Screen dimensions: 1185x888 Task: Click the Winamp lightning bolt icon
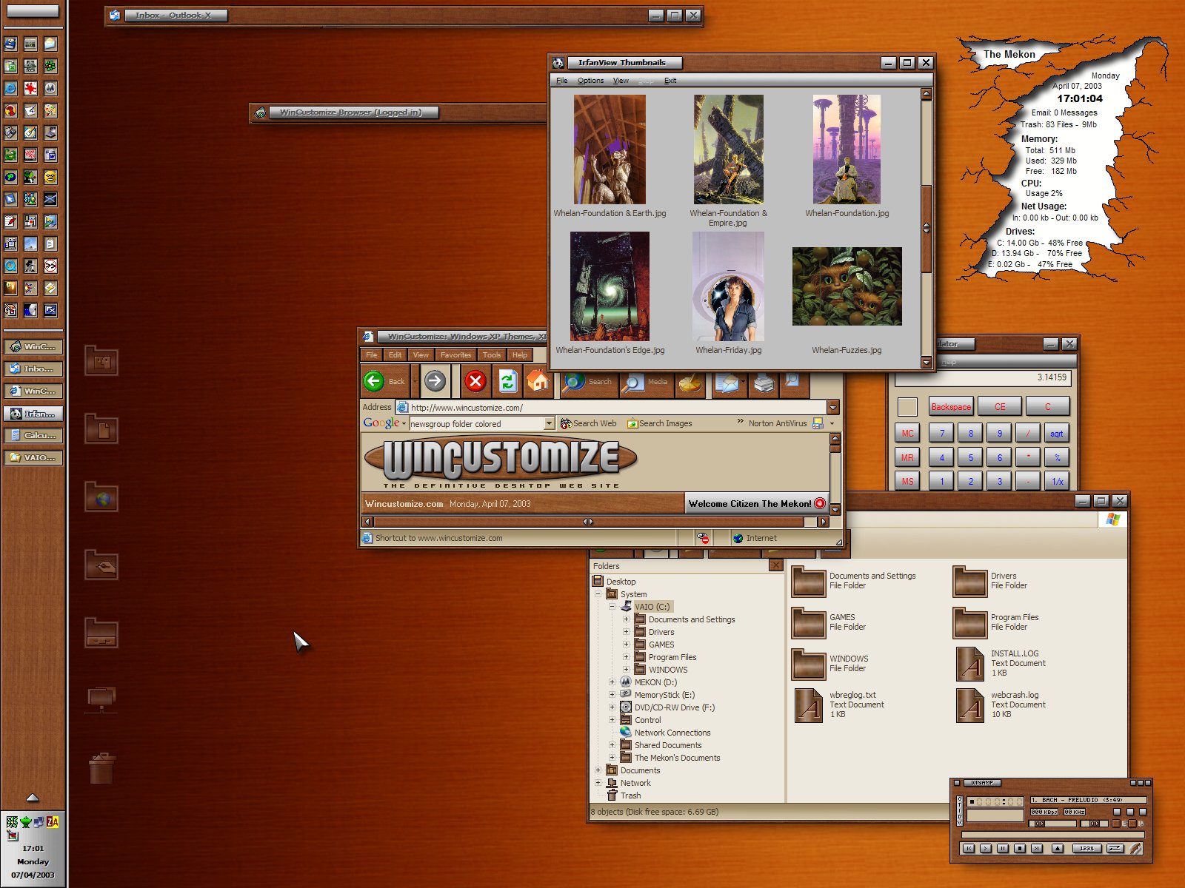point(1135,848)
